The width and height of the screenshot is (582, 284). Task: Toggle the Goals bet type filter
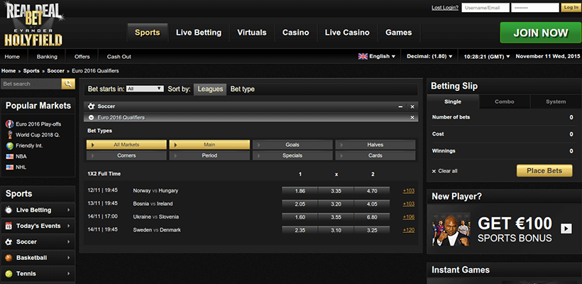(292, 145)
